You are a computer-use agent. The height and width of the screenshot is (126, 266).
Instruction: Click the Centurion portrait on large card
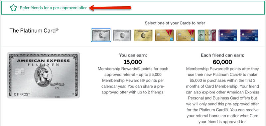pyautogui.click(x=44, y=76)
